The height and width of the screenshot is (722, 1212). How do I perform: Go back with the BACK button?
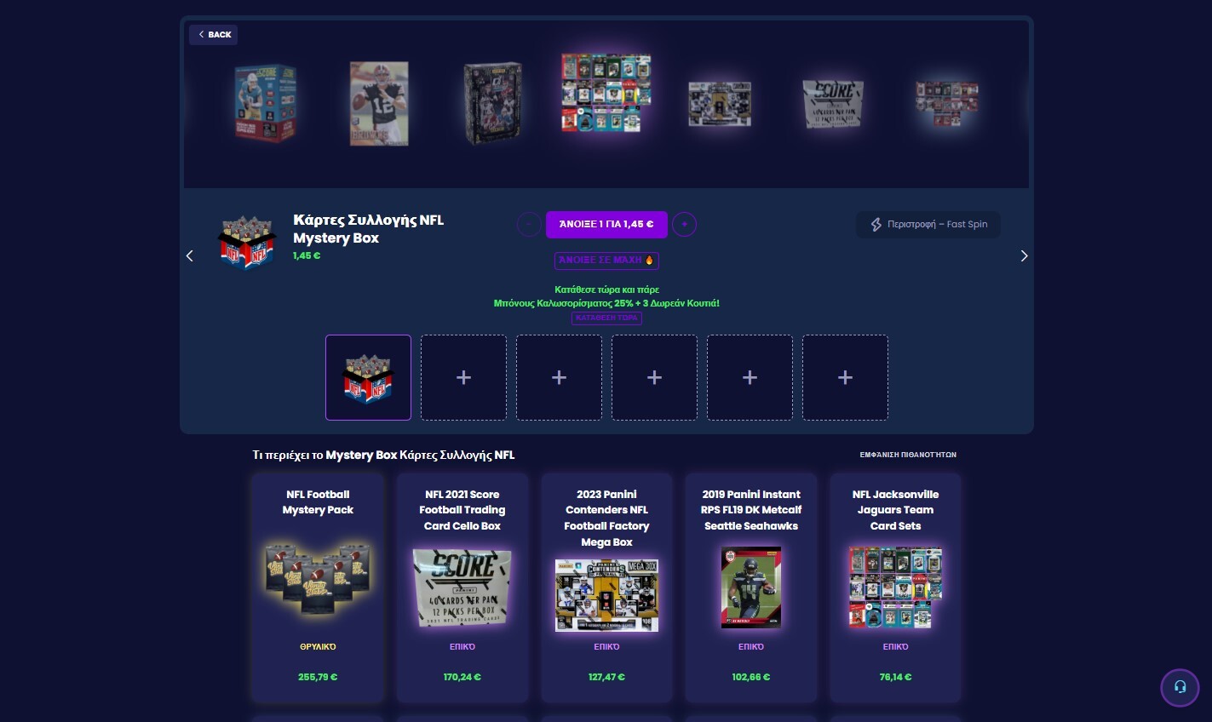click(213, 35)
